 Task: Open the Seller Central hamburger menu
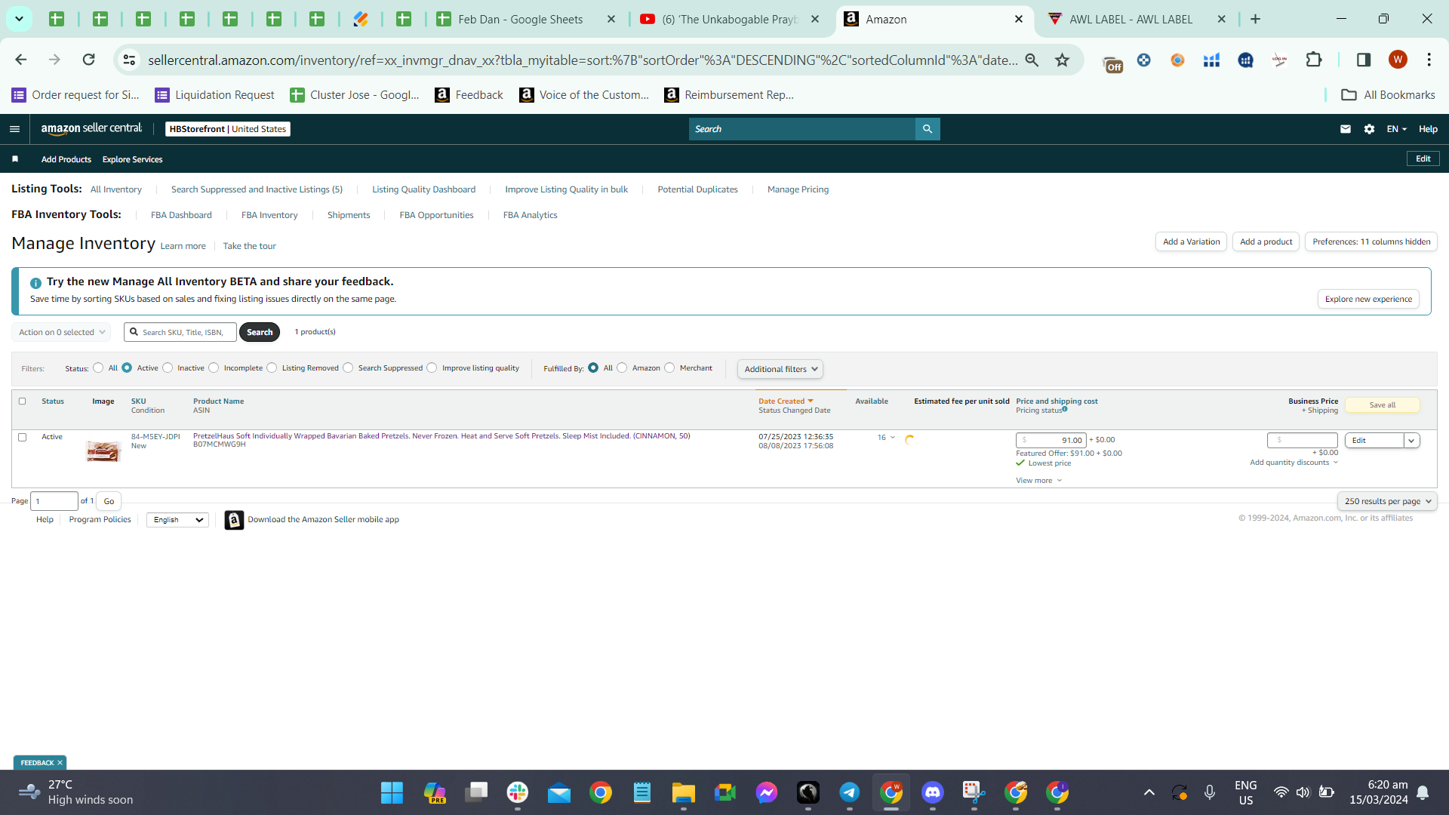coord(14,129)
